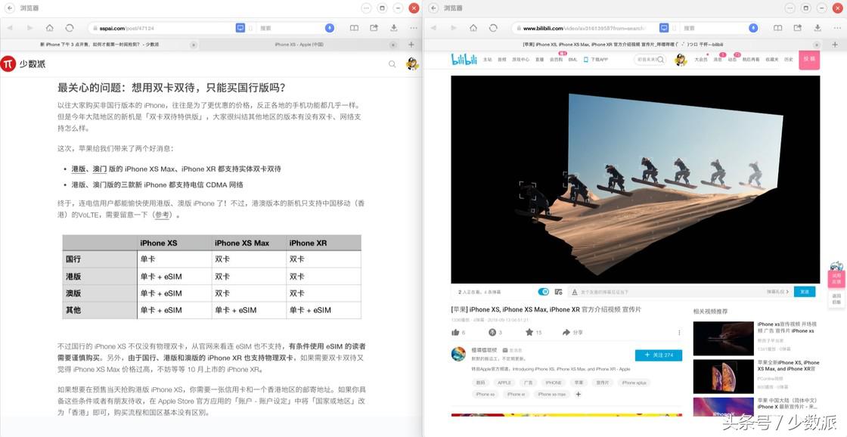Refresh the sspai page with the reload icon
The image size is (847, 437).
coord(69,26)
